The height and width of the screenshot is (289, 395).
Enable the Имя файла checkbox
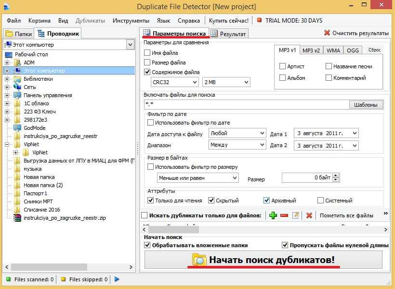(147, 52)
